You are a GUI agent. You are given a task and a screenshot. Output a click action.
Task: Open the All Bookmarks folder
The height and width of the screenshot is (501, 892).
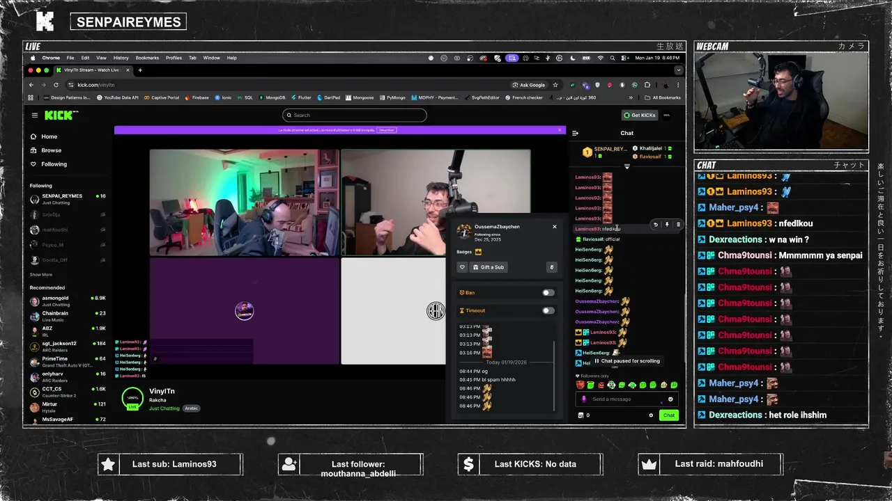pos(663,97)
